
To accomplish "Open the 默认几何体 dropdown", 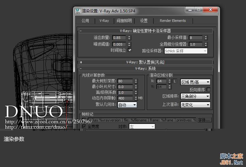I will [127, 105].
